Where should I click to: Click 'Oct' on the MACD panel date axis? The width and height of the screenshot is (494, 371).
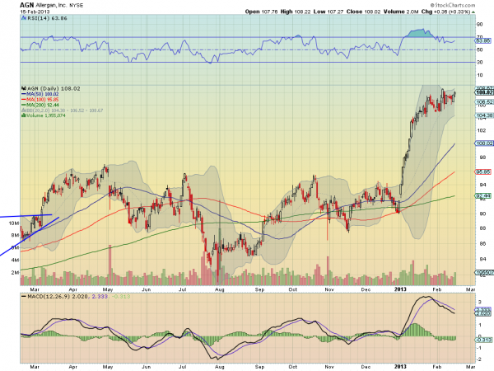(293, 367)
